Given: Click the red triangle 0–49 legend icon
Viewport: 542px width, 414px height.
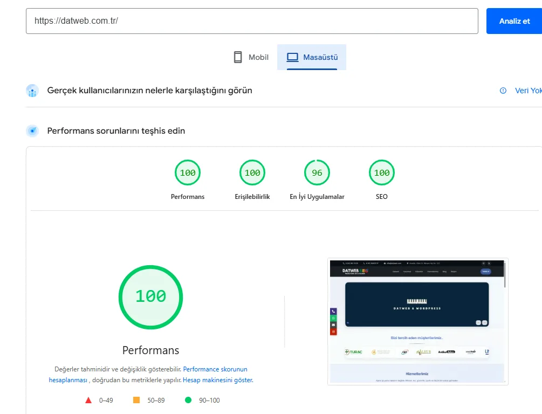Looking at the screenshot, I should coord(88,400).
